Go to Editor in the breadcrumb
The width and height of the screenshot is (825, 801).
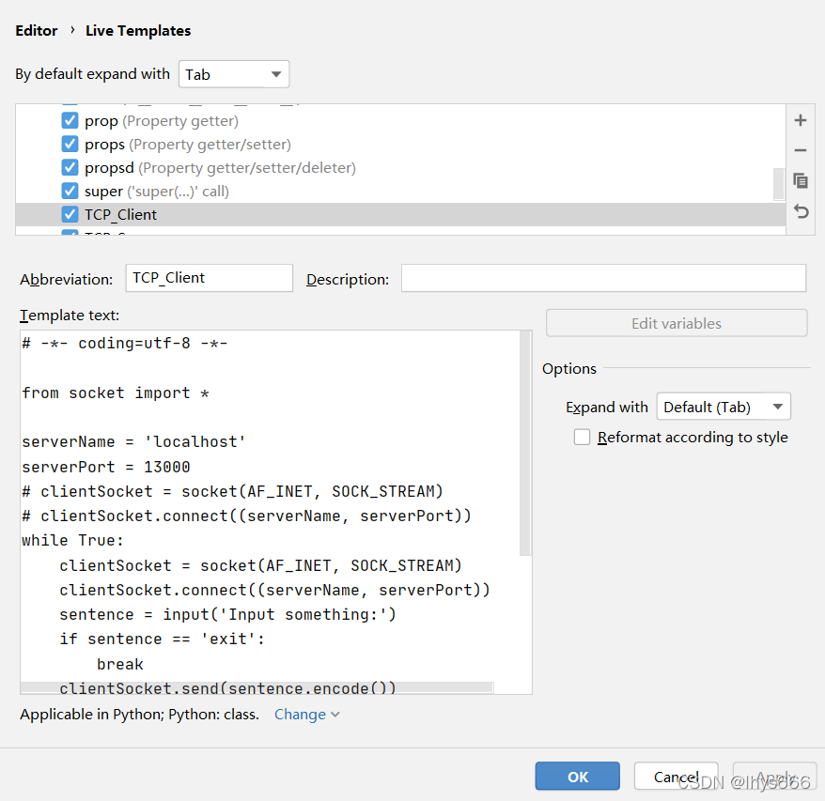37,31
